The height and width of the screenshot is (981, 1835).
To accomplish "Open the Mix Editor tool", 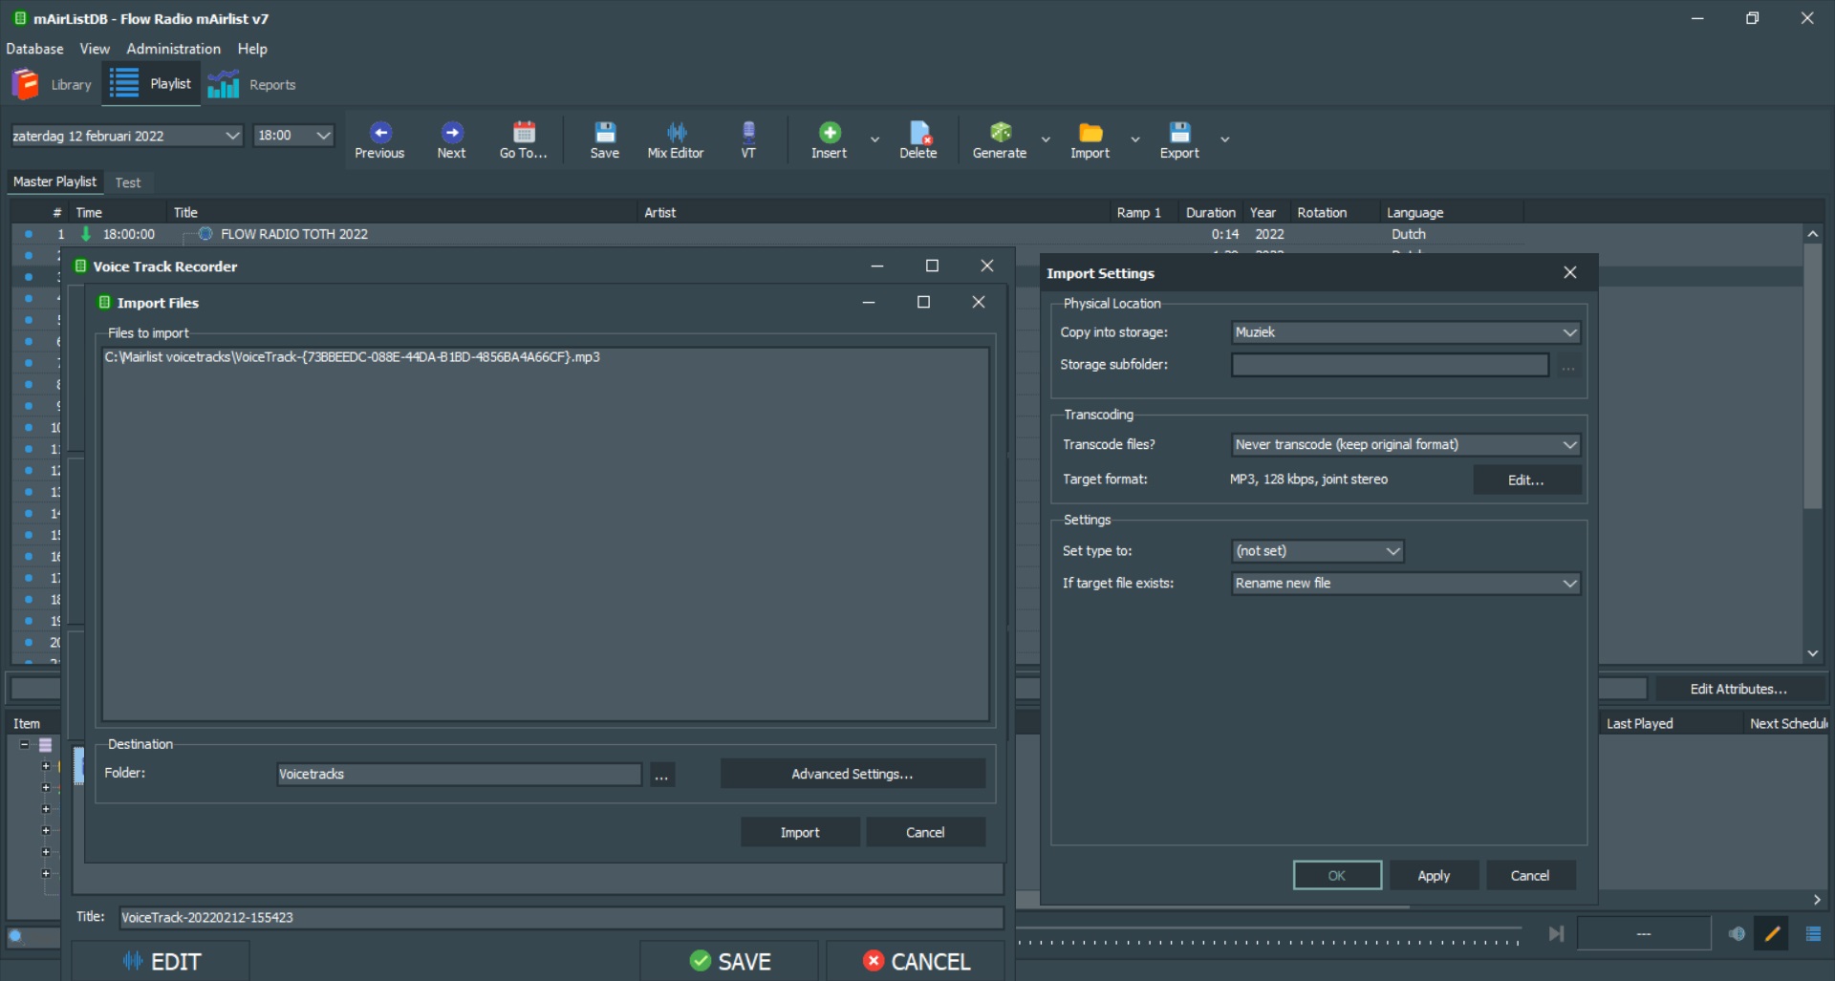I will [675, 133].
